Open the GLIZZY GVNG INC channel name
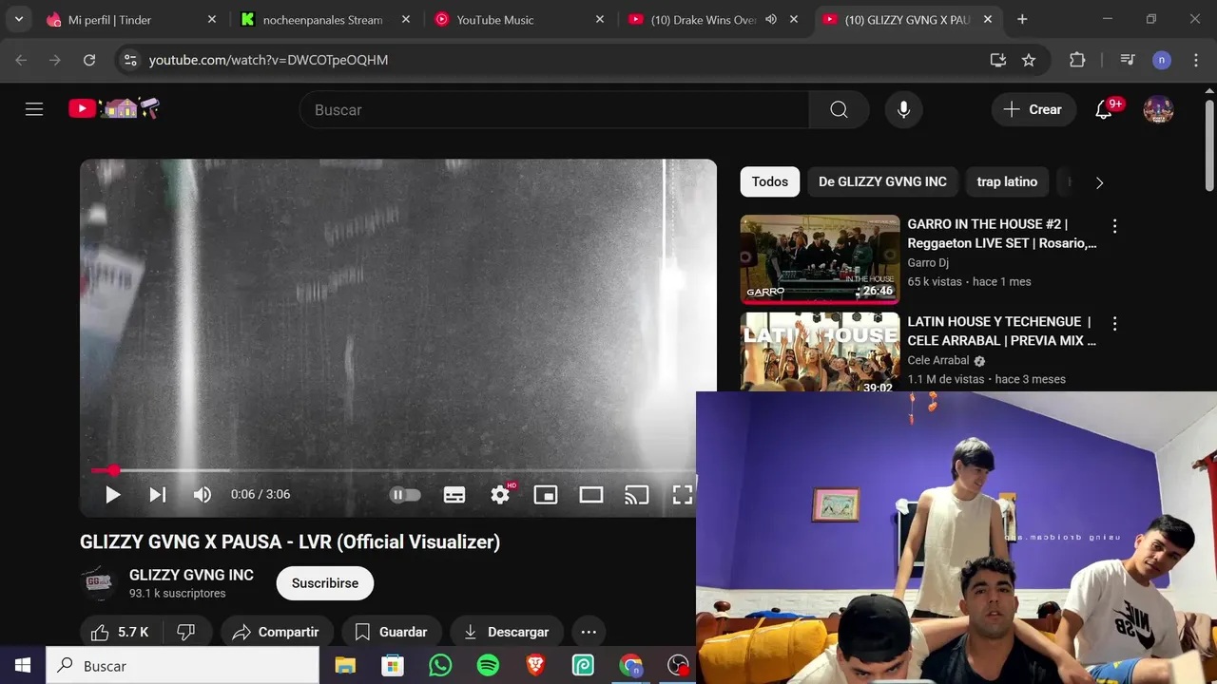1217x684 pixels. 191,575
